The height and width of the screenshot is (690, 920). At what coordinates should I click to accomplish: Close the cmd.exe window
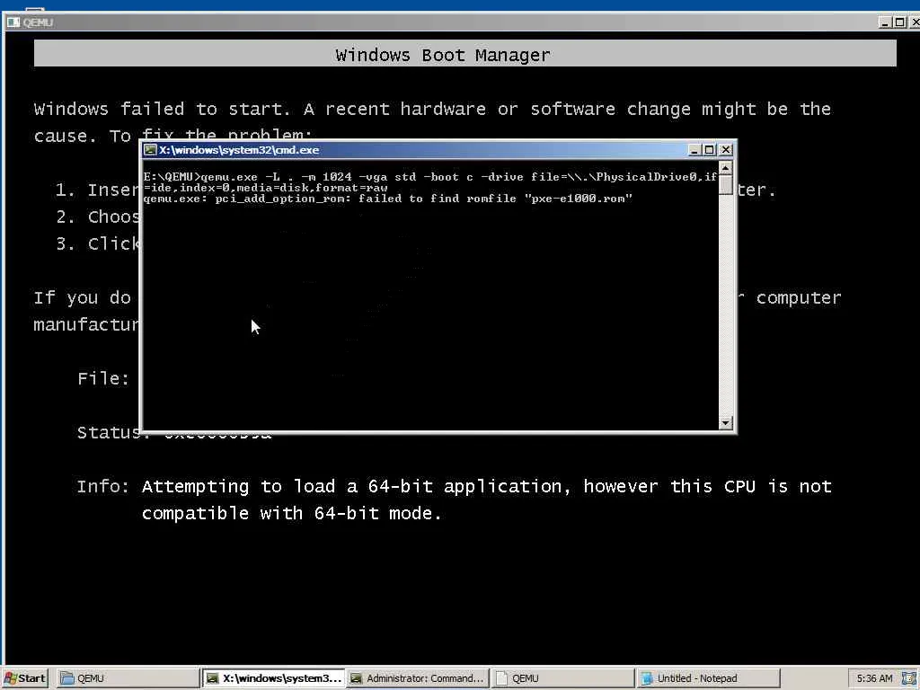[x=726, y=150]
